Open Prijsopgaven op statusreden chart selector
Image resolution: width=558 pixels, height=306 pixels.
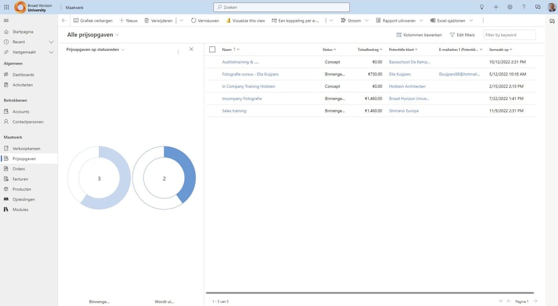pos(96,50)
